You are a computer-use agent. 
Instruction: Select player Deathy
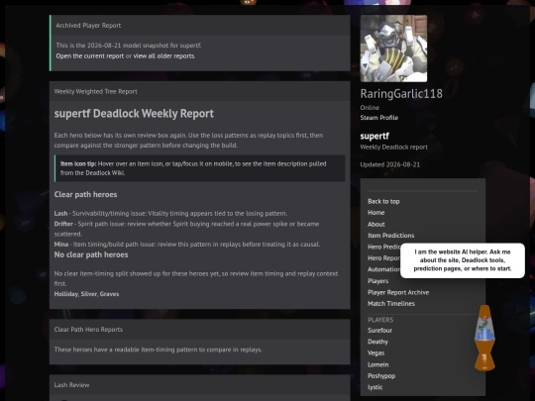[x=377, y=342]
